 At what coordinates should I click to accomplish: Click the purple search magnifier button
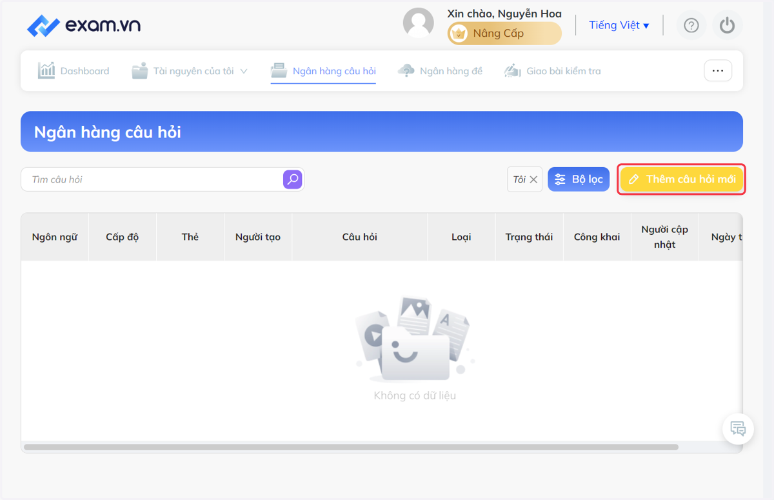coord(293,179)
